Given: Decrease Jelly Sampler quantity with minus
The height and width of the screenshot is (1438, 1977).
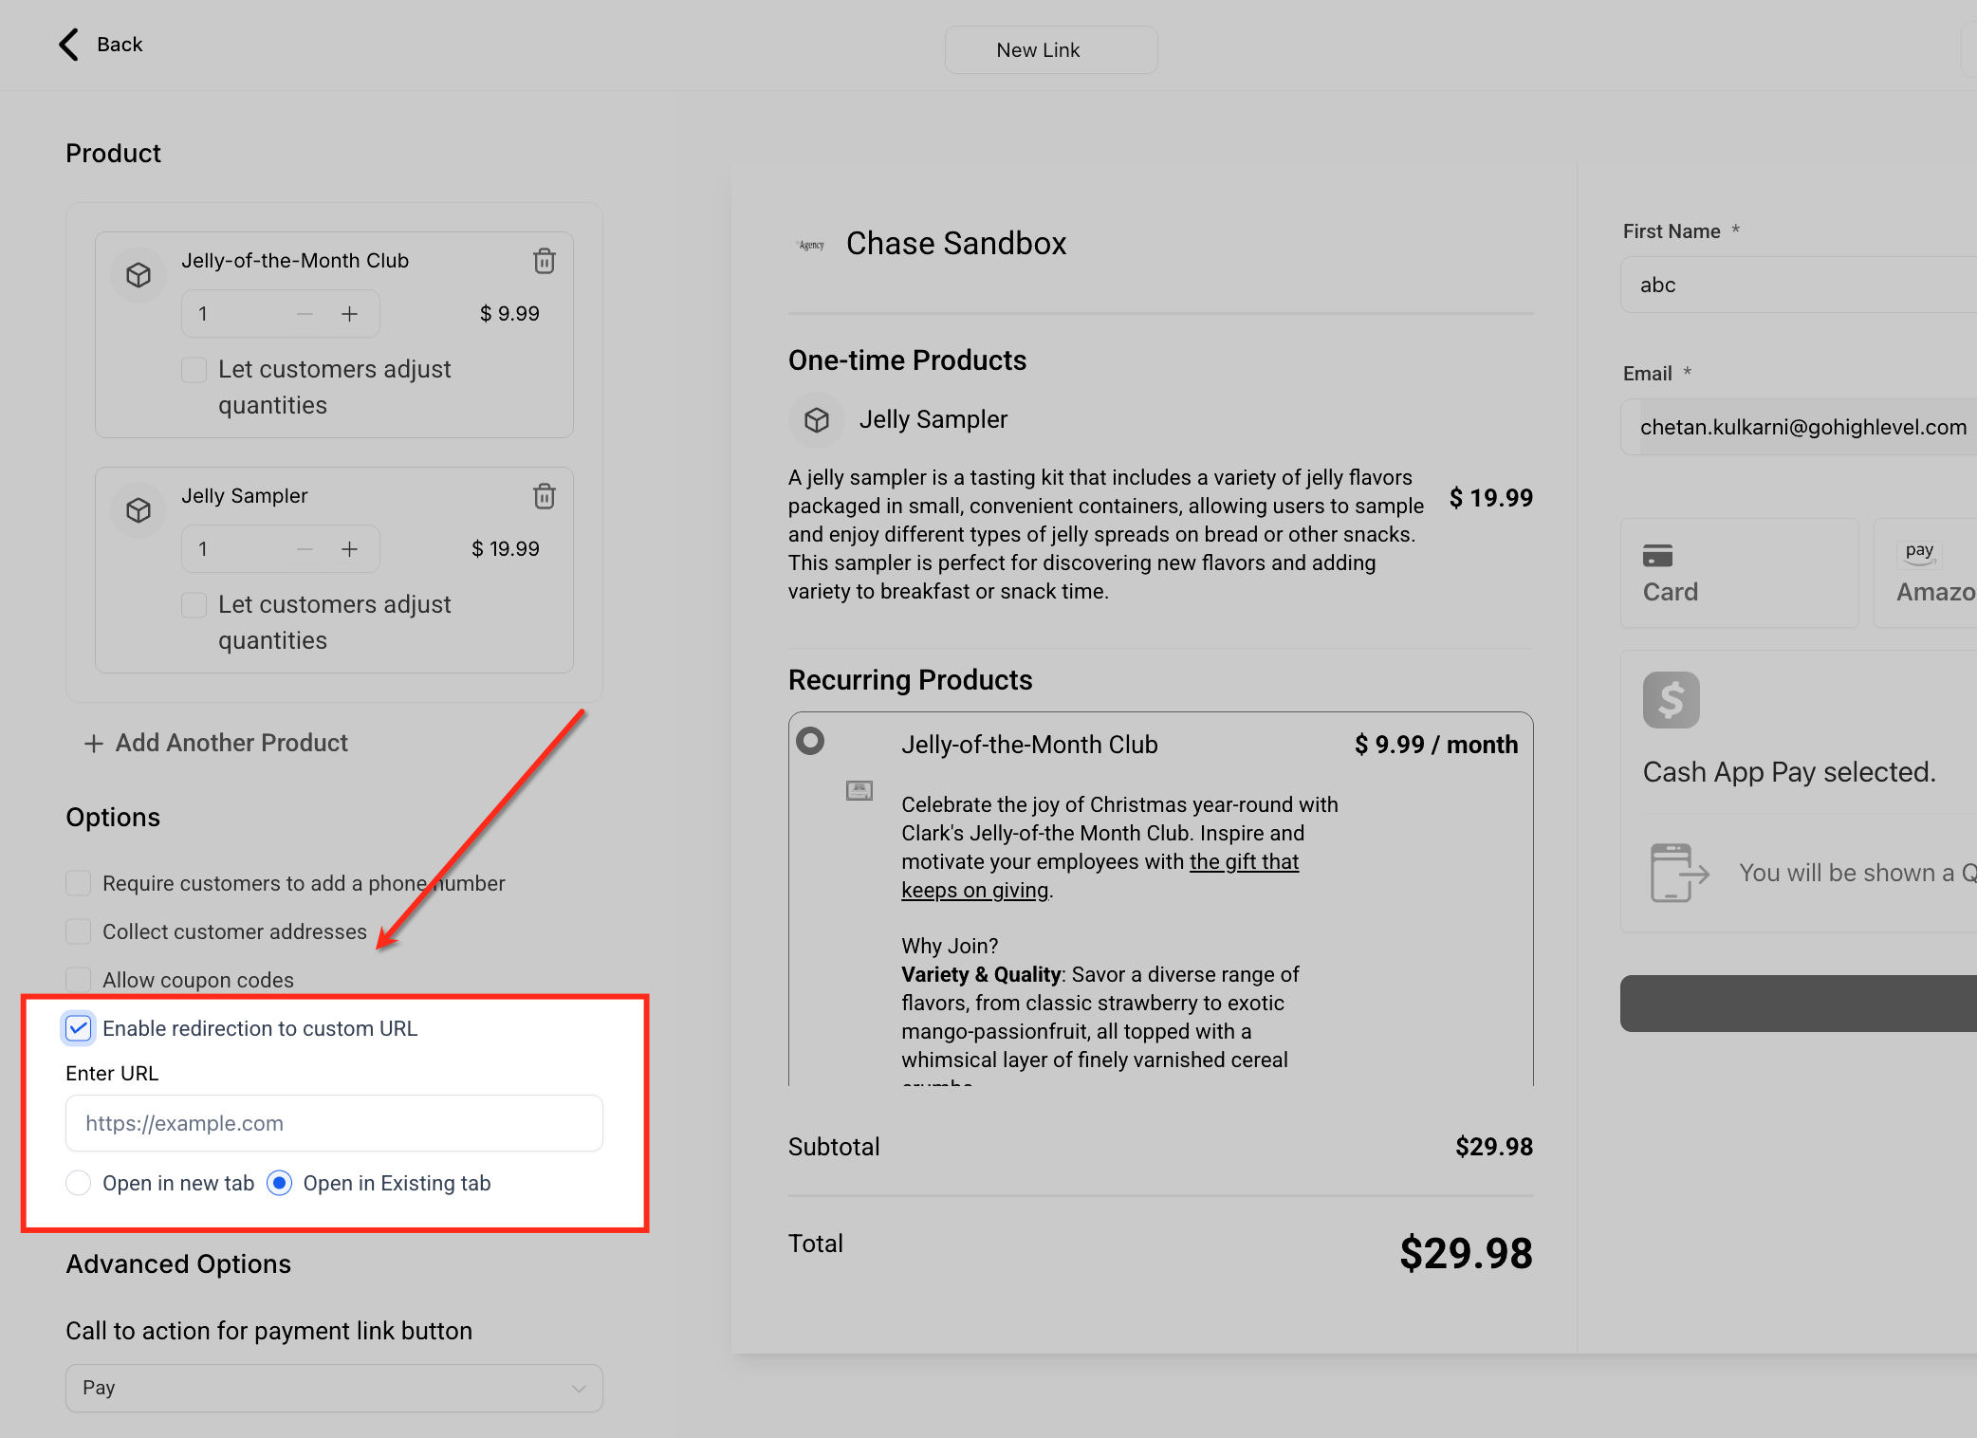Looking at the screenshot, I should tap(305, 549).
